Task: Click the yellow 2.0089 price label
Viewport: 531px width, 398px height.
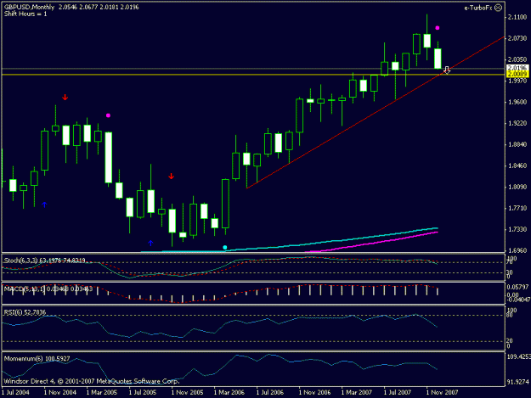Action: point(517,74)
